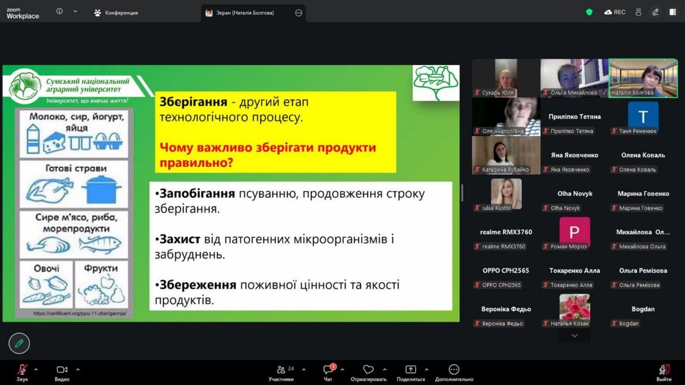Open the Дополнительно more options menu

click(454, 369)
